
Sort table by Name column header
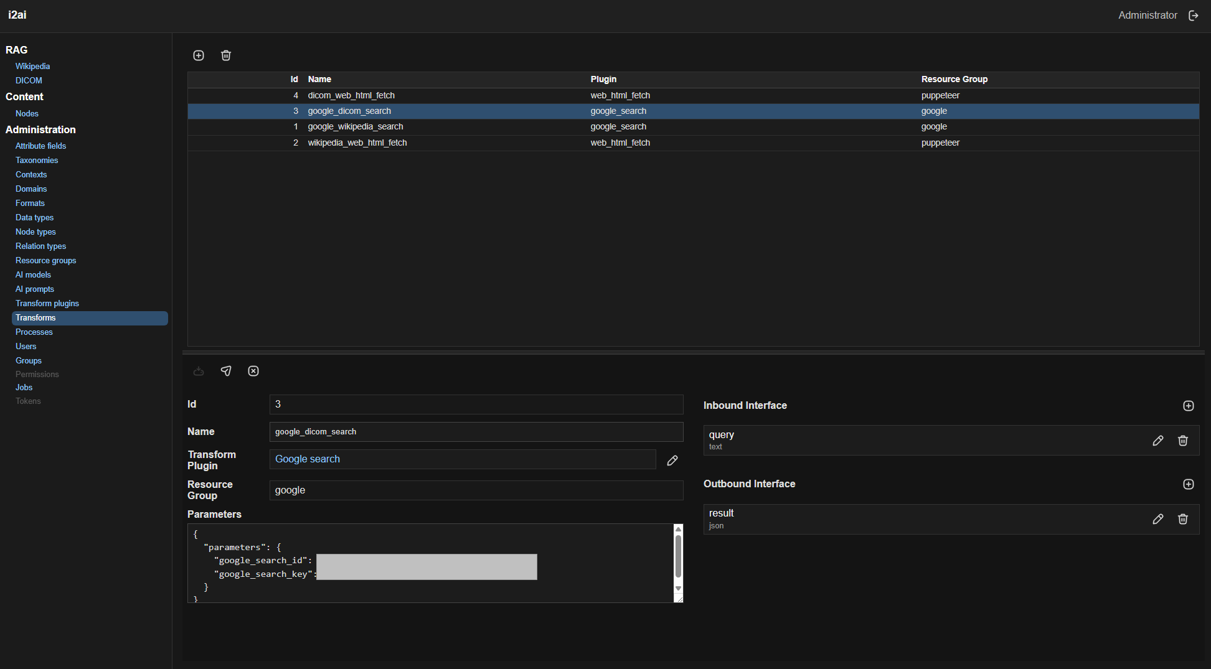(319, 79)
